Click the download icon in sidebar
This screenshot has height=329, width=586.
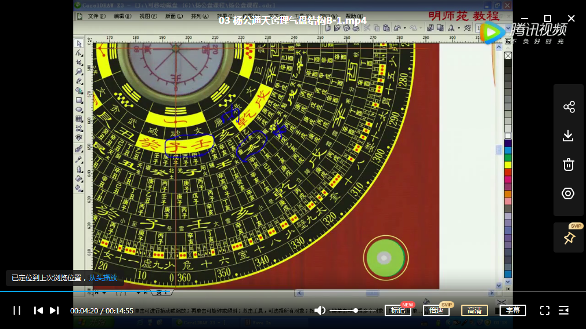click(x=569, y=136)
